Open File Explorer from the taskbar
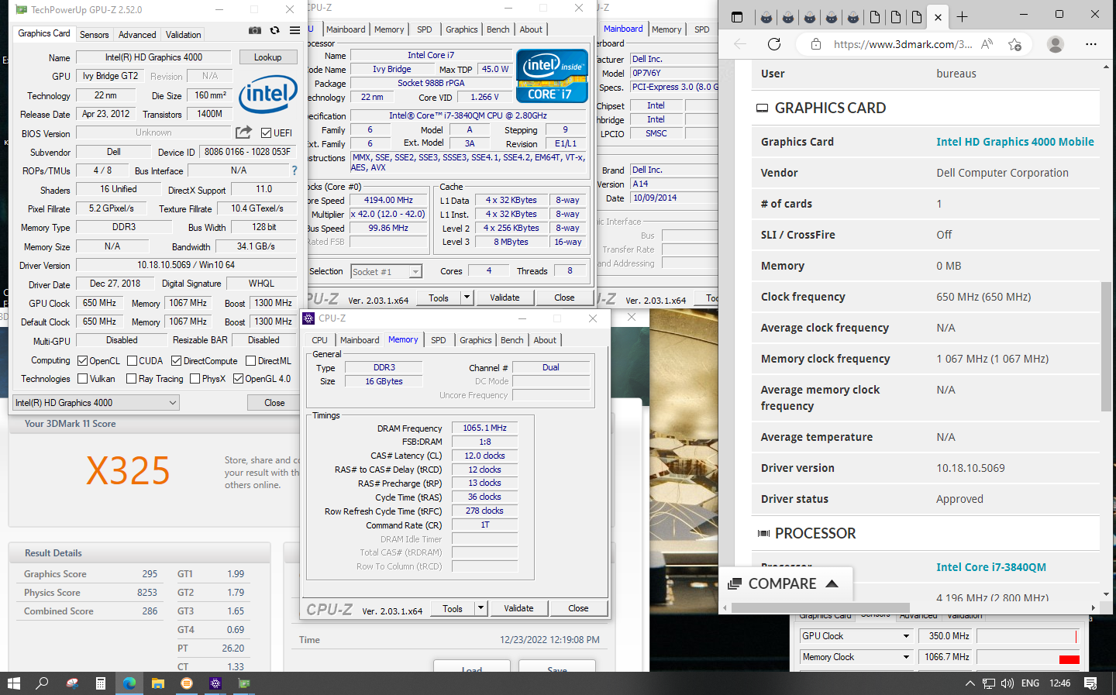1116x695 pixels. [158, 683]
